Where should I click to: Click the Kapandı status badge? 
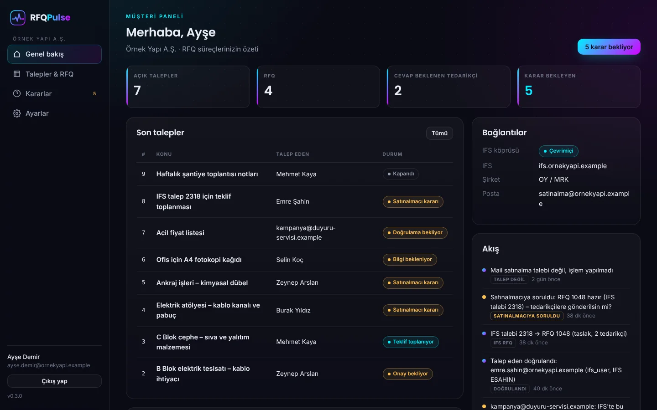click(401, 174)
